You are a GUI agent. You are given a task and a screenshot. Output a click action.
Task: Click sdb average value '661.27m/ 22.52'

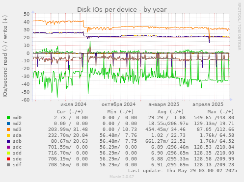click(x=165, y=141)
